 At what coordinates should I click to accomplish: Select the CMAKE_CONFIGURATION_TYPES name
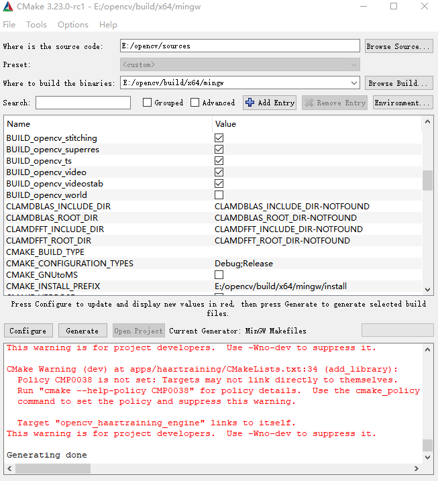tap(70, 264)
